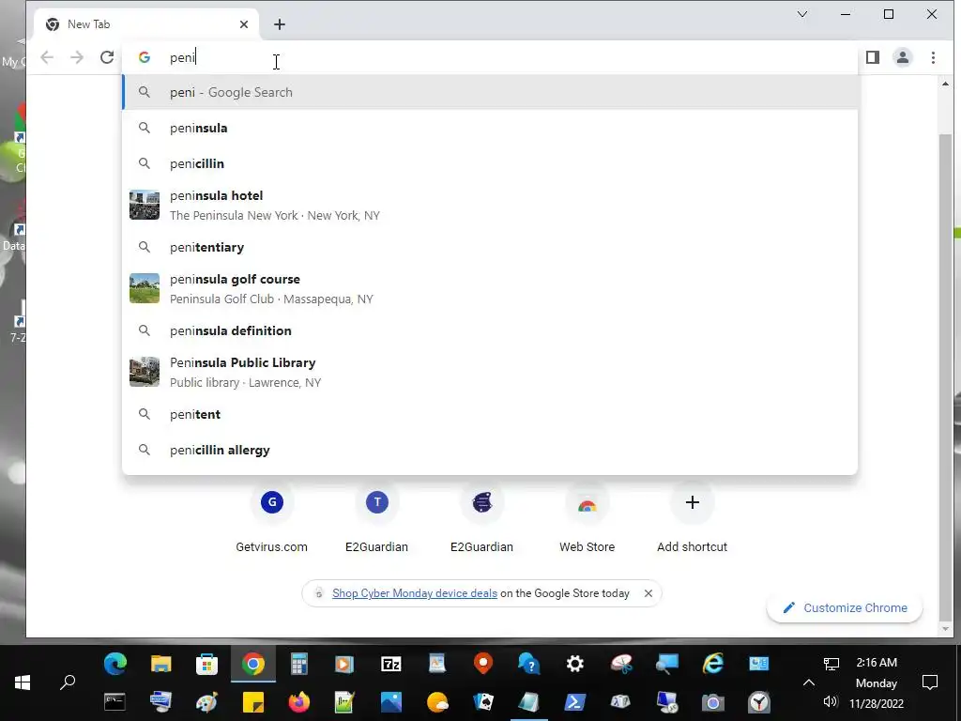The height and width of the screenshot is (721, 961).
Task: Select the 'penicillin' suggestion
Action: [x=490, y=163]
